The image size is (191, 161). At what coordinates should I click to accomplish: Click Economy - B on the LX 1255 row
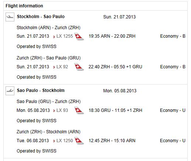(x=173, y=36)
